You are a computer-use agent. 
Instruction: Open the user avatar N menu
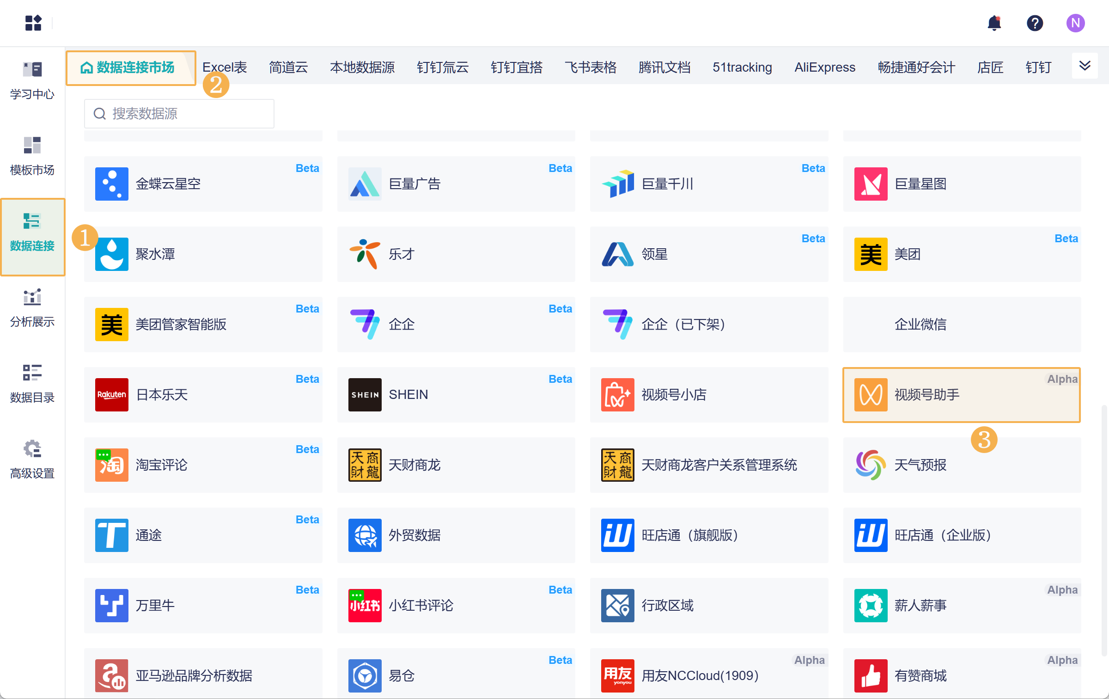pyautogui.click(x=1075, y=23)
